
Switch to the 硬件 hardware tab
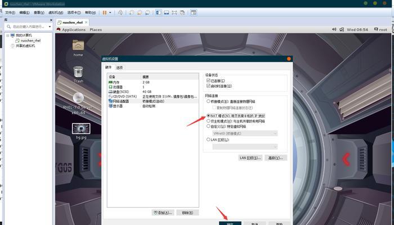[x=108, y=67]
